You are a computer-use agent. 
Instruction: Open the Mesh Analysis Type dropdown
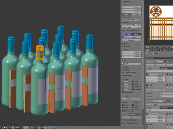(135, 115)
